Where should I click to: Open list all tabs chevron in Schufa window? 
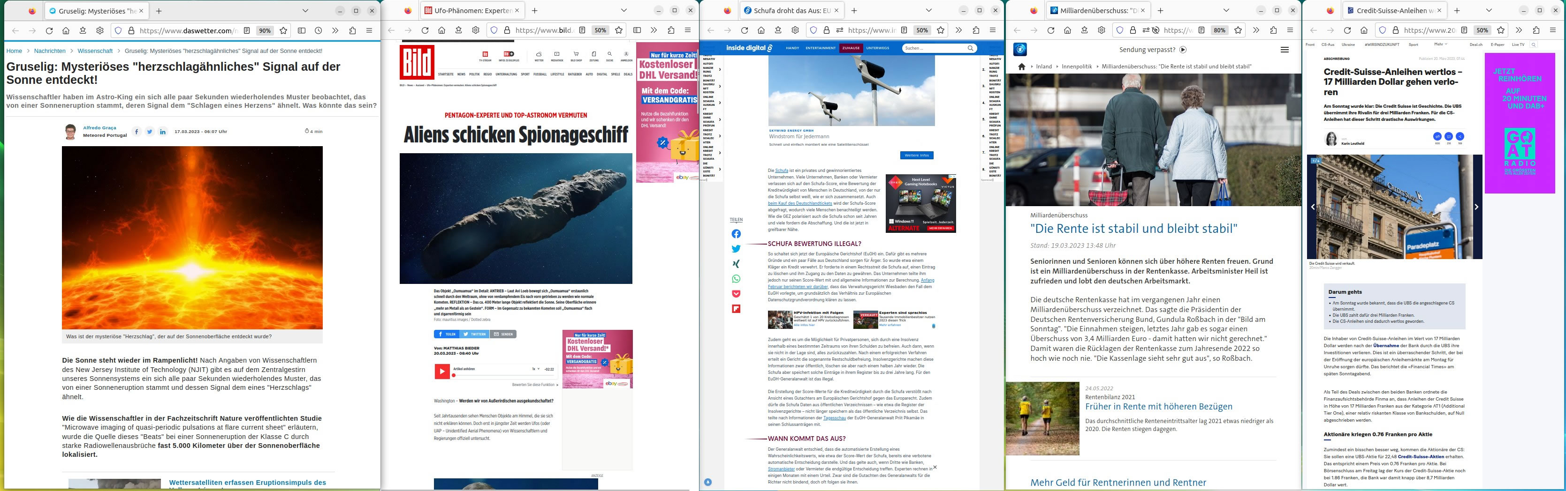click(928, 10)
